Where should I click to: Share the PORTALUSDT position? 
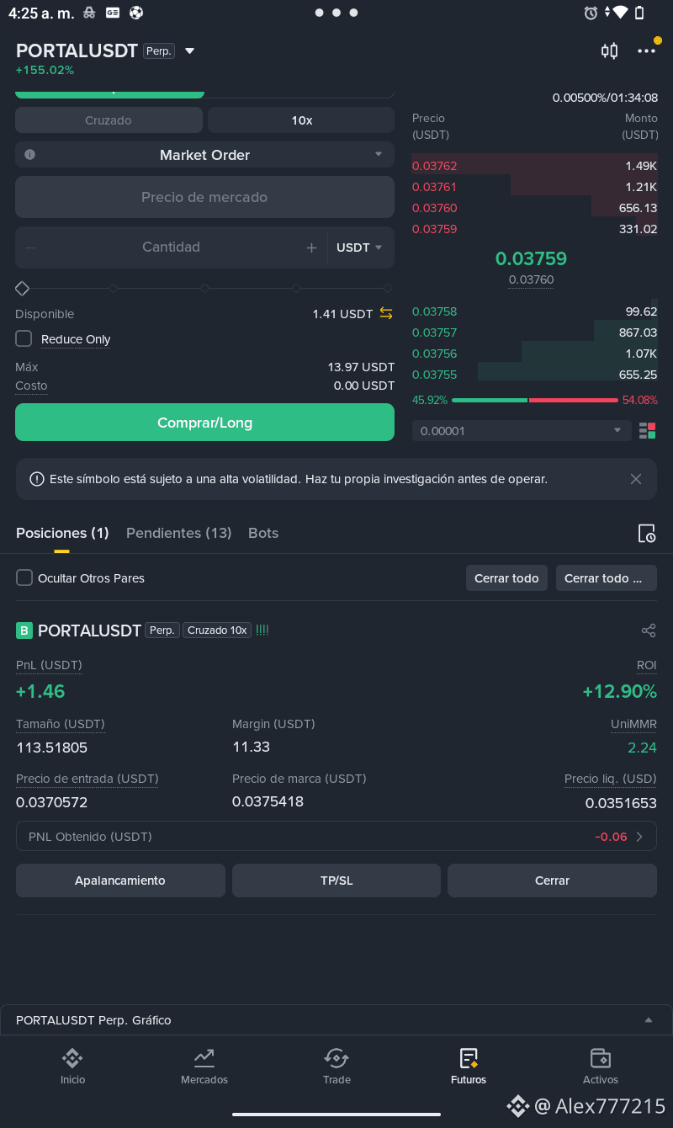[x=648, y=631]
